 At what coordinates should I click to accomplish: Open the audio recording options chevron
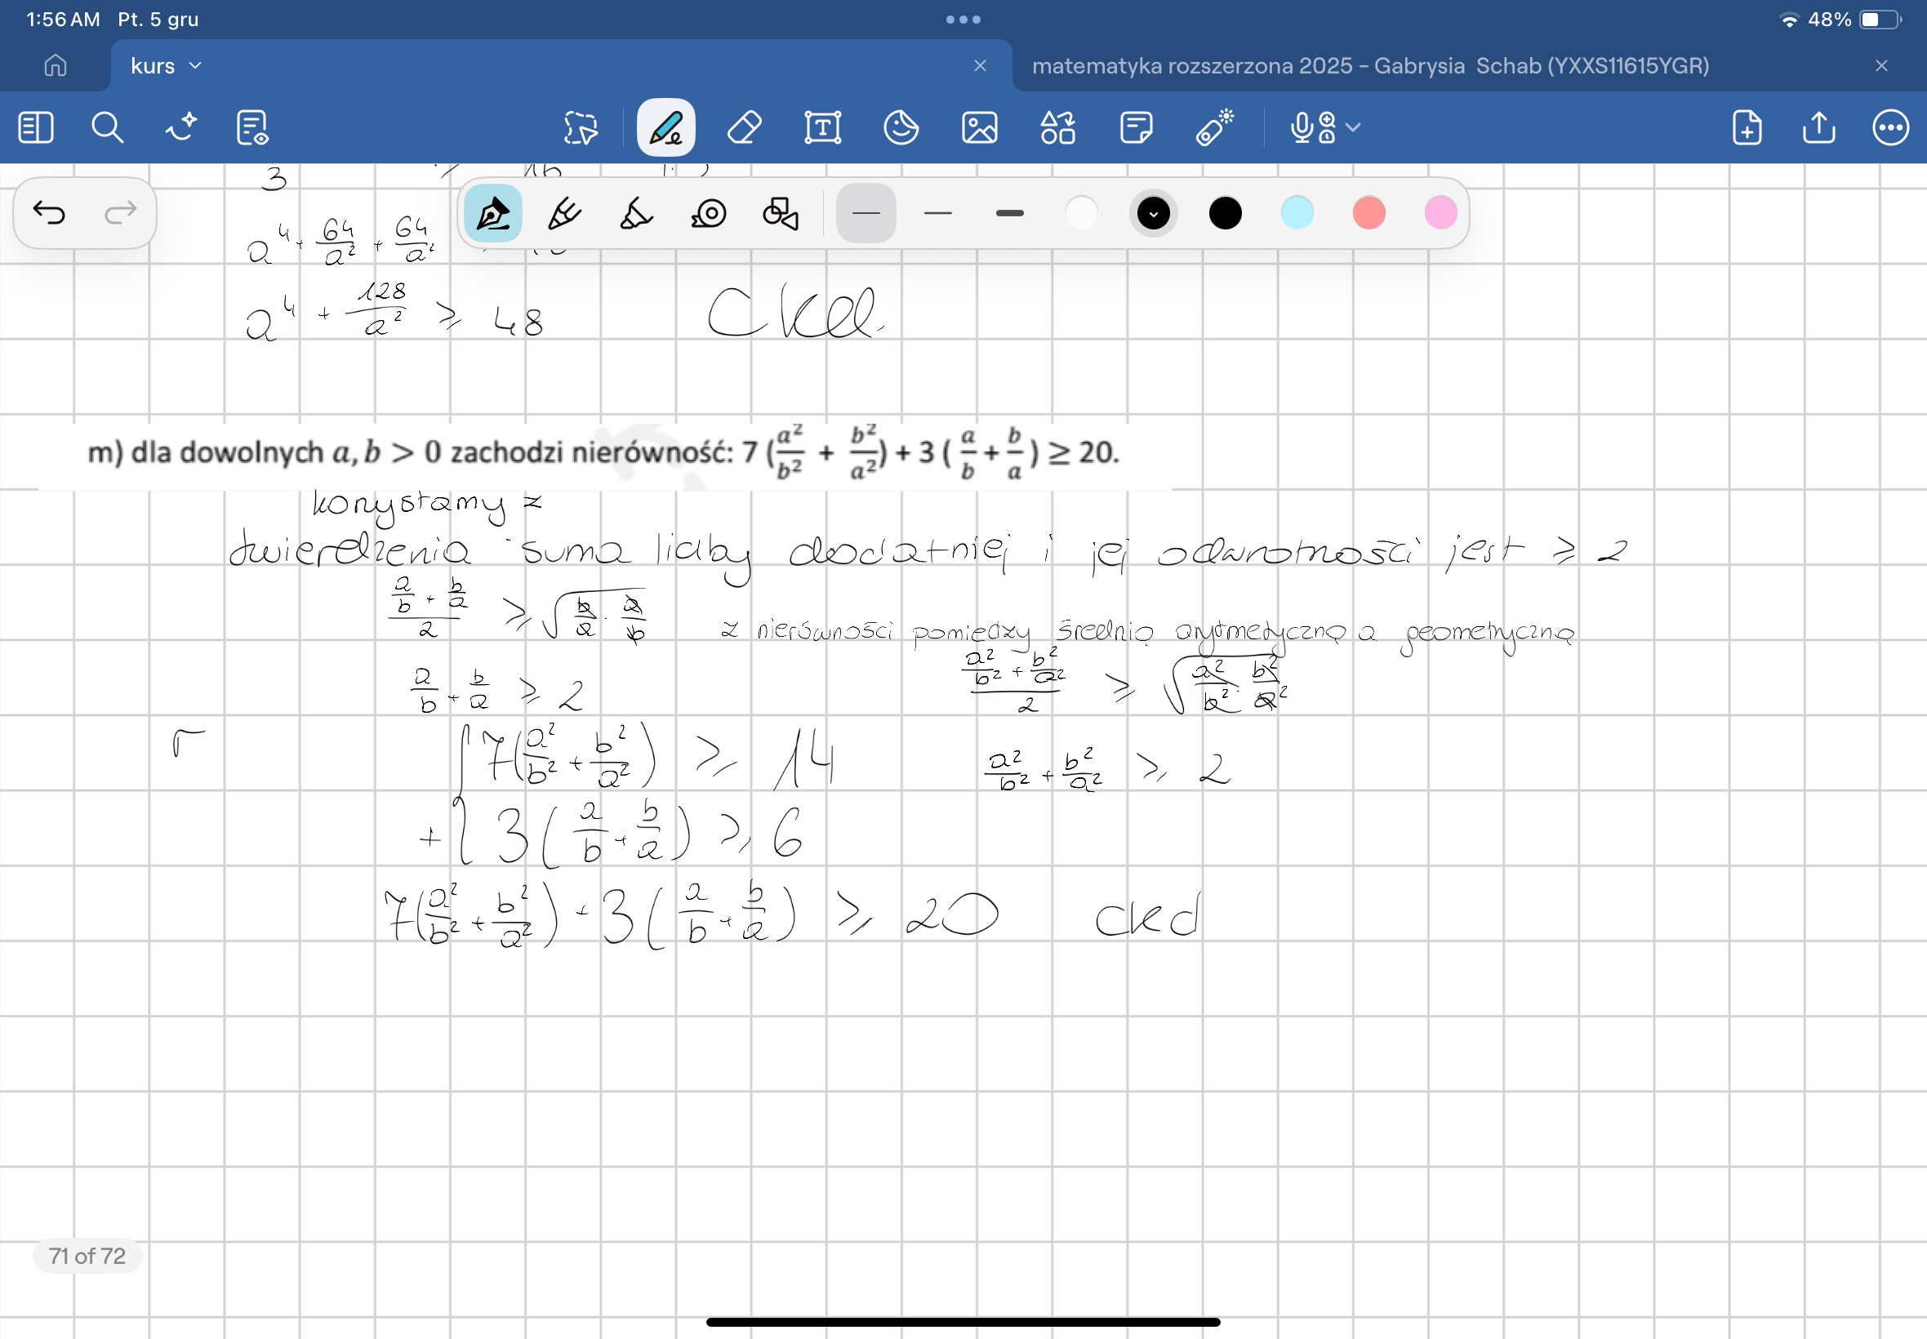tap(1352, 127)
